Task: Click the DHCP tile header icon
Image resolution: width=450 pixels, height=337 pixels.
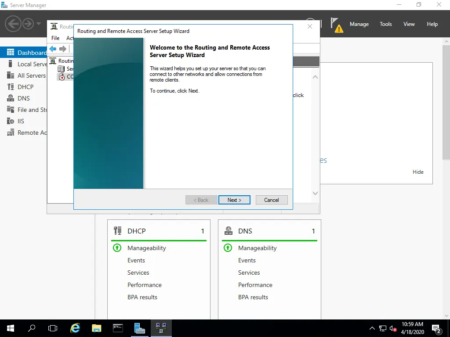Action: click(x=117, y=231)
